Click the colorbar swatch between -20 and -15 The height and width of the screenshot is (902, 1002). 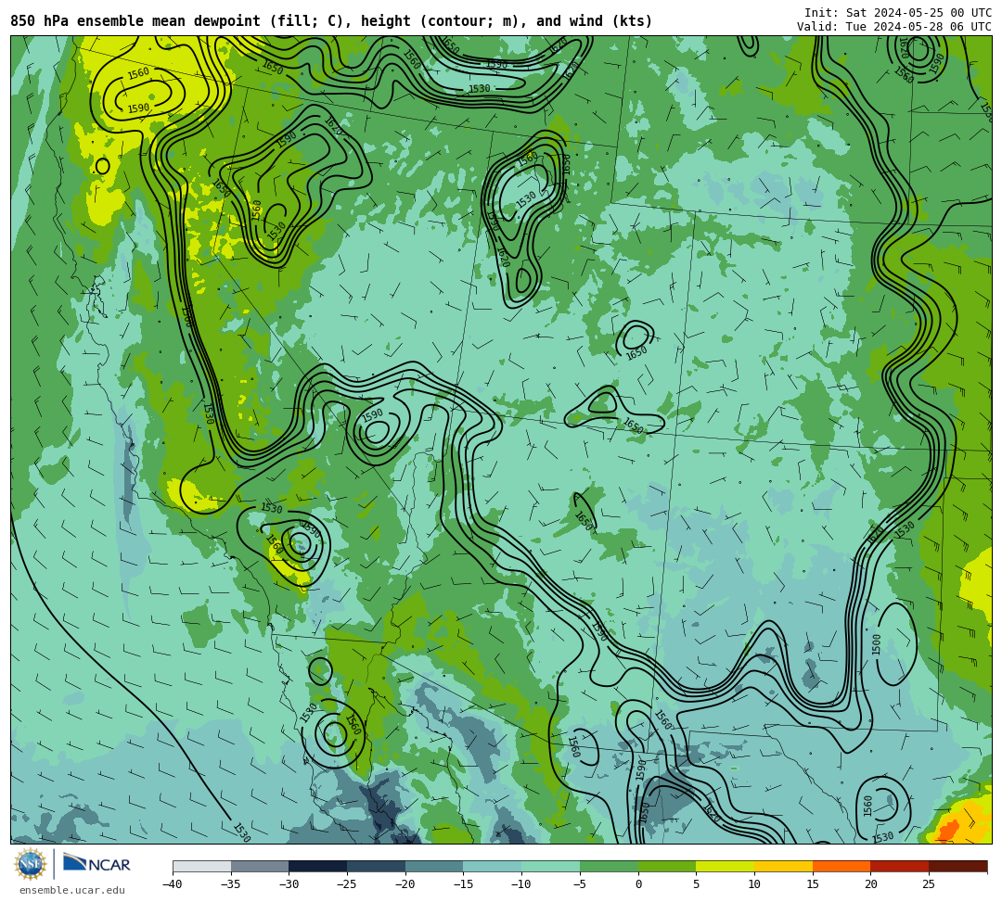click(434, 866)
